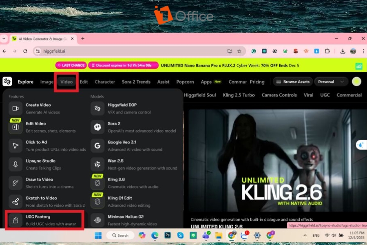The image size is (367, 245).
Task: Reload the page
Action: click(x=25, y=51)
